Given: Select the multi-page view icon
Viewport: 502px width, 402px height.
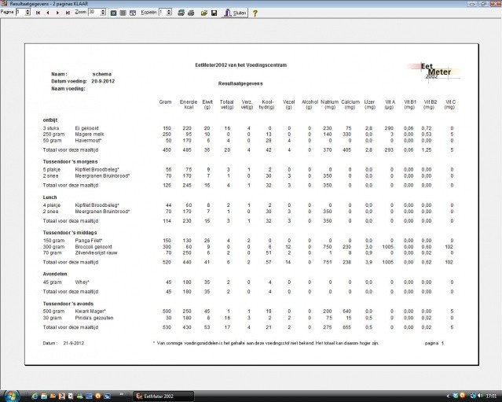Looking at the screenshot, I should (x=133, y=13).
